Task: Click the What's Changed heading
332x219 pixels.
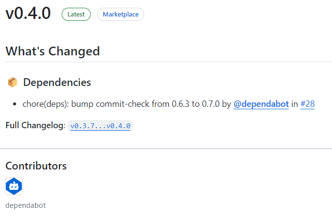Action: (52, 51)
